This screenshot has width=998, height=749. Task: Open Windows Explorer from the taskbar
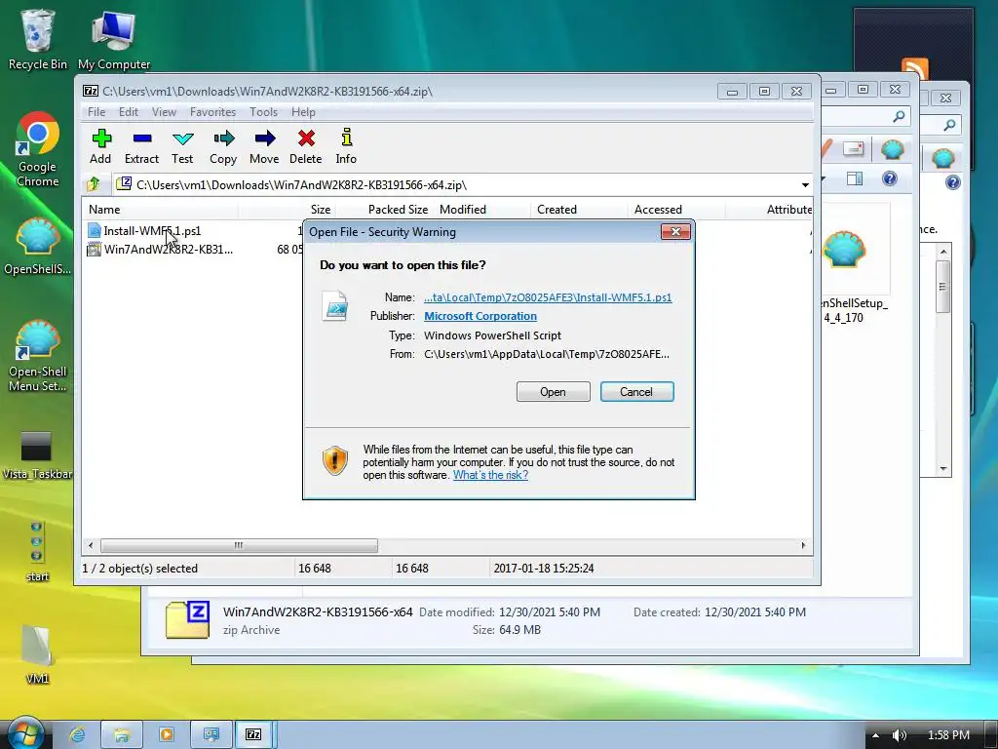pos(122,734)
